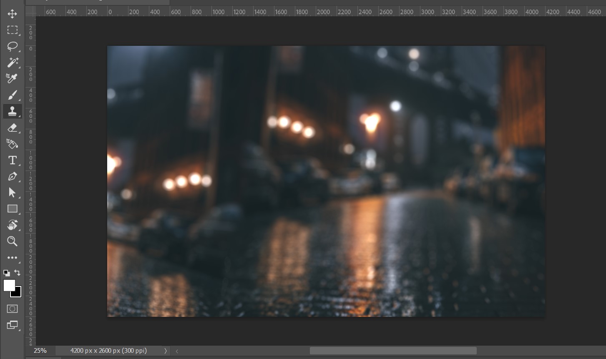Select the Clone Stamp tool
This screenshot has width=606, height=359.
(x=12, y=111)
